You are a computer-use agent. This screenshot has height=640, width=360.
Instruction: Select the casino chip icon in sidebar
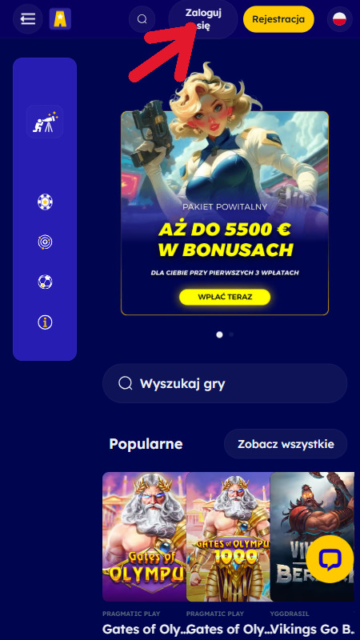point(45,202)
